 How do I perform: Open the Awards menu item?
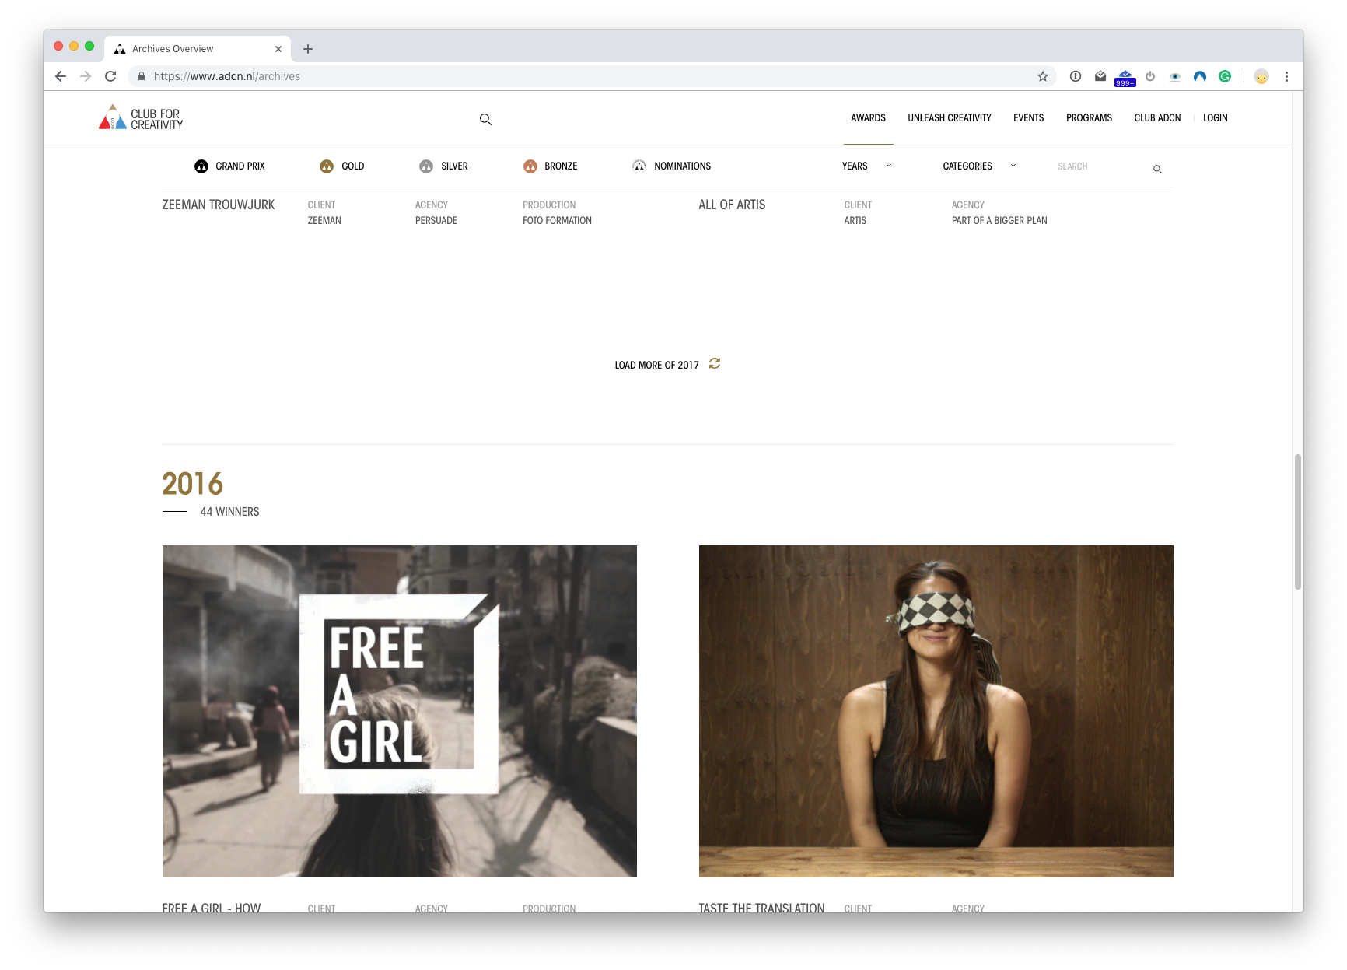867,117
